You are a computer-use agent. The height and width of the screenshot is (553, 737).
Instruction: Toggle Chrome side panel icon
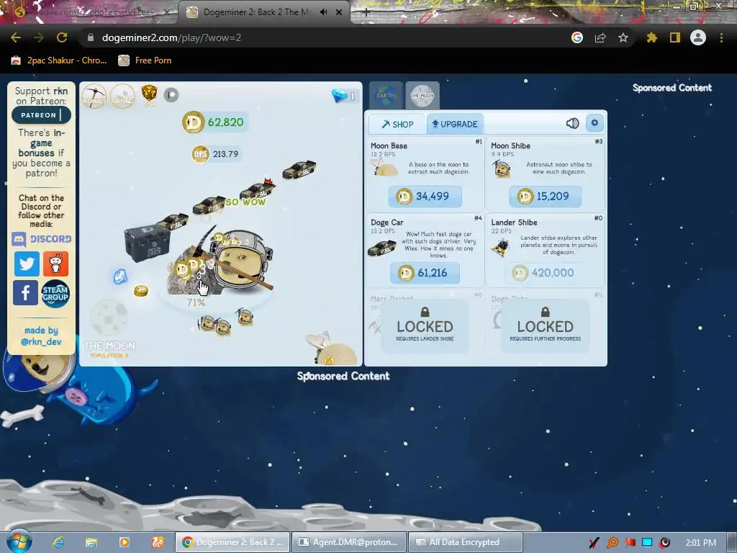coord(675,37)
